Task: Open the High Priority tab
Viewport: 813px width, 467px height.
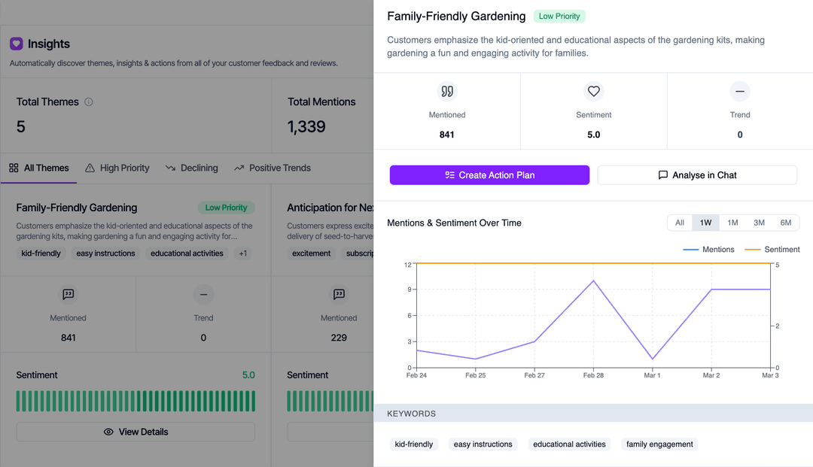Action: click(x=117, y=168)
